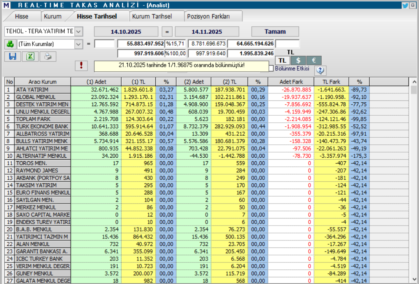This screenshot has height=284, width=419.
Task: Expand the TEHOL stock selection dropdown
Action: [x=78, y=31]
